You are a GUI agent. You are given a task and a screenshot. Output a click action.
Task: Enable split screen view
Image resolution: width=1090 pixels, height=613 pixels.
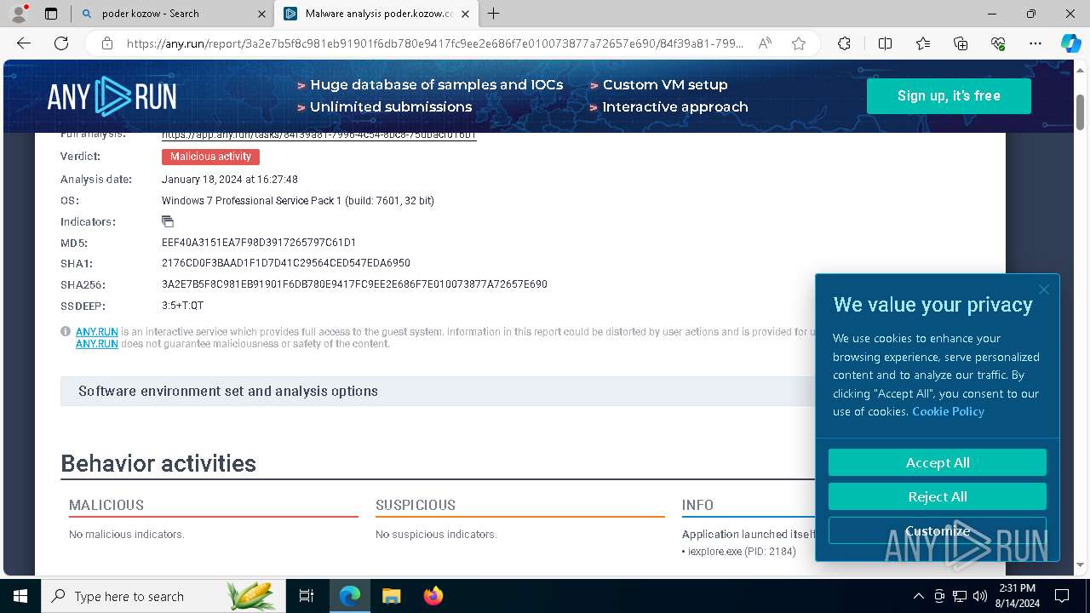[885, 43]
